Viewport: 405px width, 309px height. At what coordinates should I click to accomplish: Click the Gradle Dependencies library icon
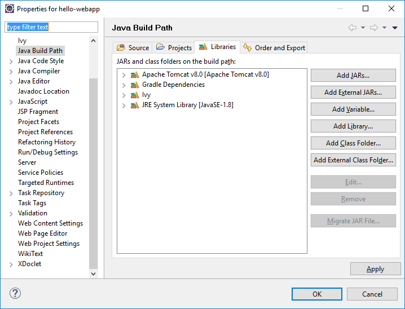pyautogui.click(x=134, y=85)
